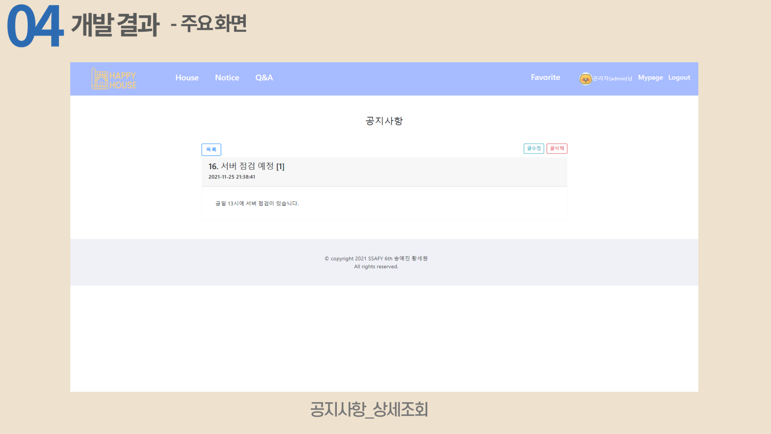Switch to the Q&A page
The height and width of the screenshot is (434, 771).
coord(264,78)
